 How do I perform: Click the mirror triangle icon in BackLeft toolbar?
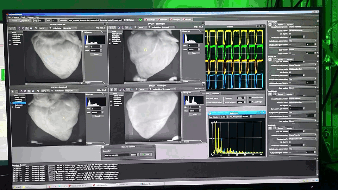coord(31,28)
